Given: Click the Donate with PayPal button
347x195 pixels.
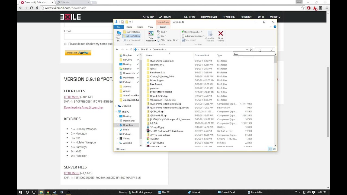Looking at the screenshot, I should click(78, 53).
